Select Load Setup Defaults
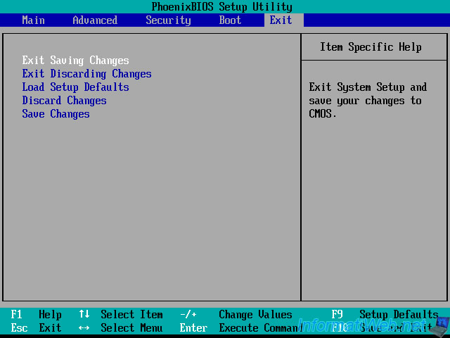This screenshot has height=338, width=450. [x=75, y=87]
